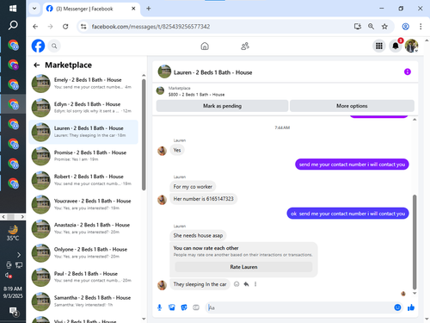
Task: Open the Friends icon in top navigation
Action: [x=245, y=46]
